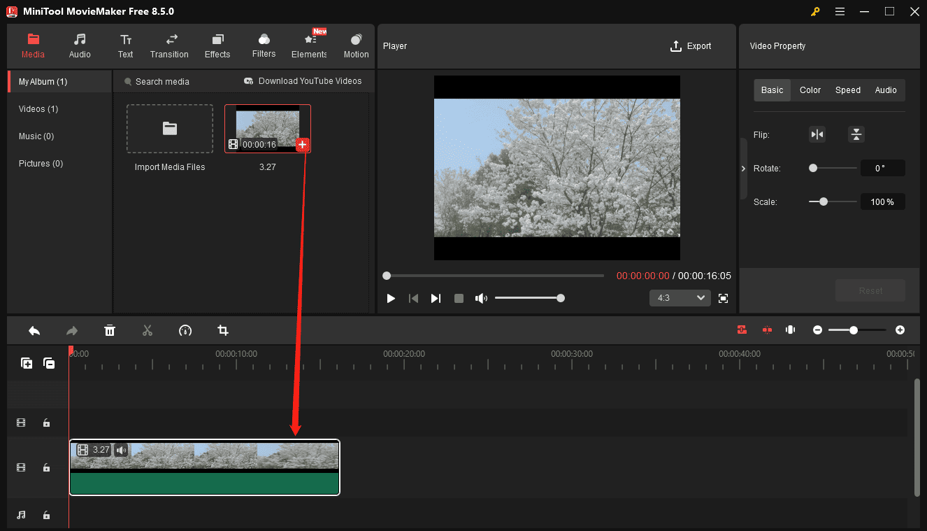
Task: Switch to the Color tab
Action: [x=810, y=90]
